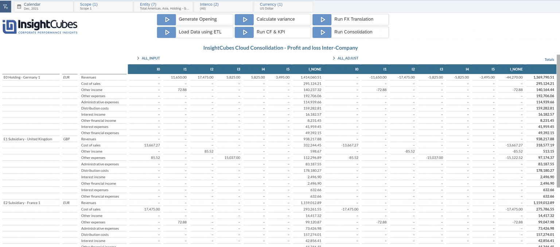Screen dimensions: 560x247
Task: Select the E0 Holding - Germany 1 row header
Action: tap(22, 77)
